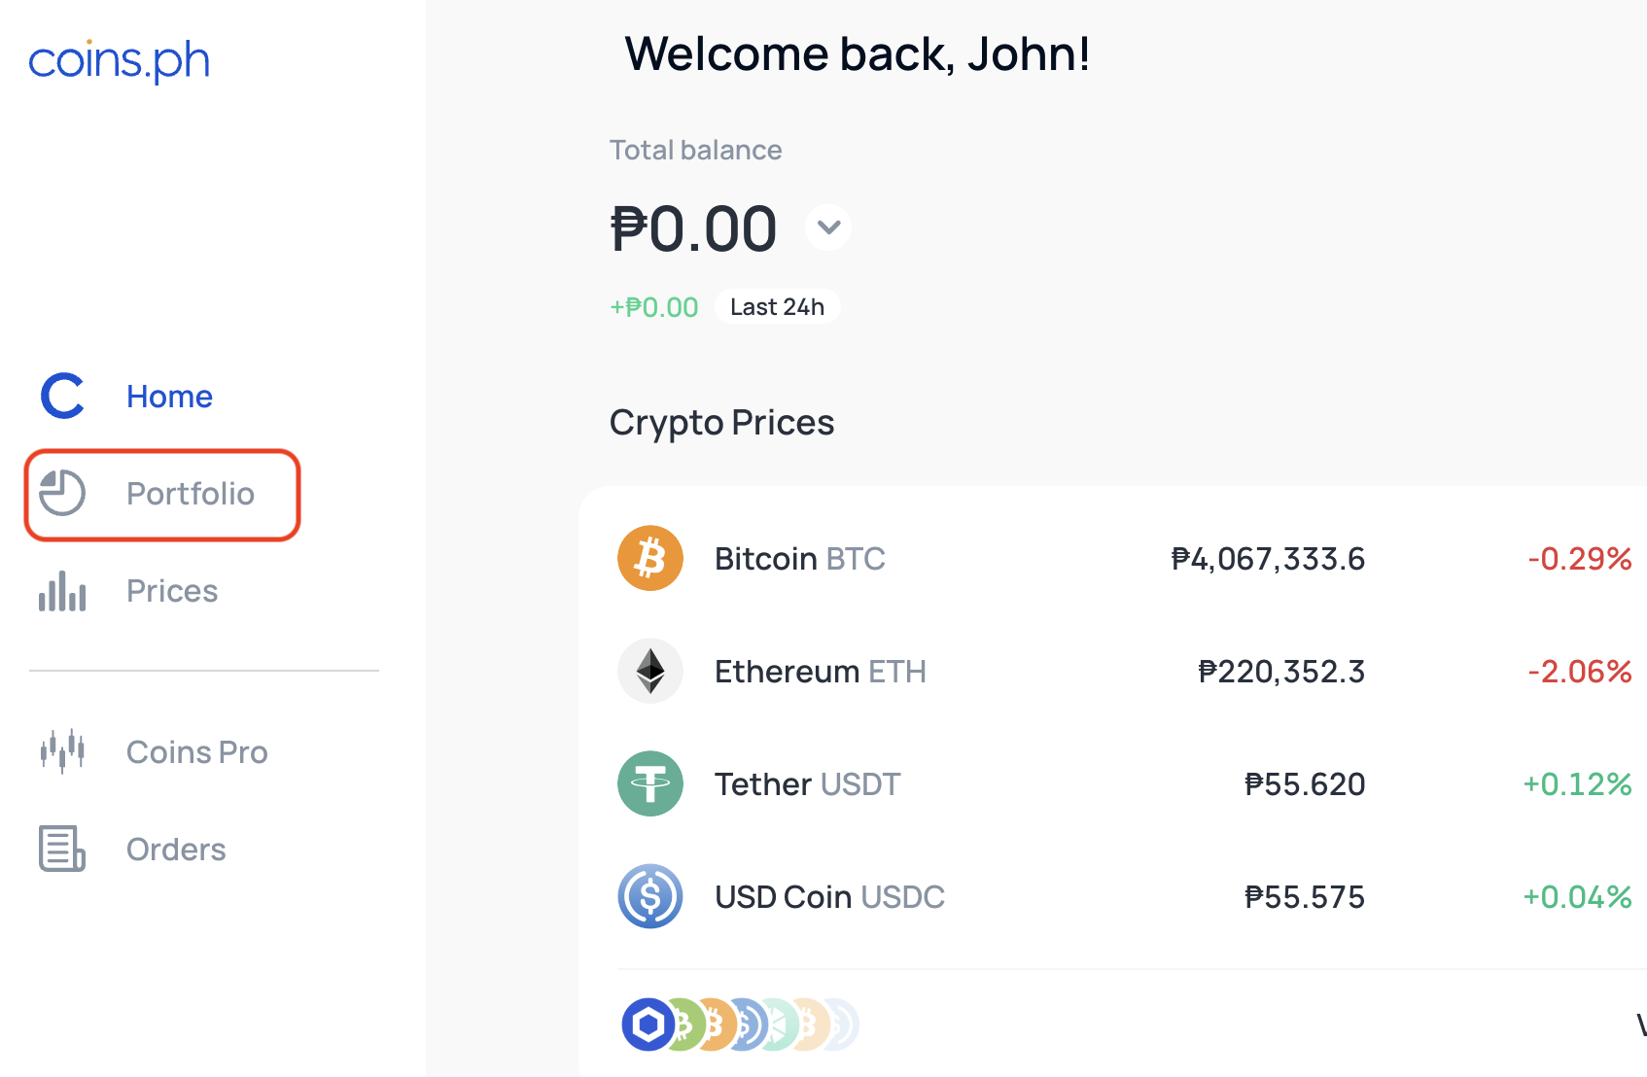The image size is (1647, 1077).
Task: Click the blue hexagonal Chainlink icon
Action: [x=649, y=1024]
